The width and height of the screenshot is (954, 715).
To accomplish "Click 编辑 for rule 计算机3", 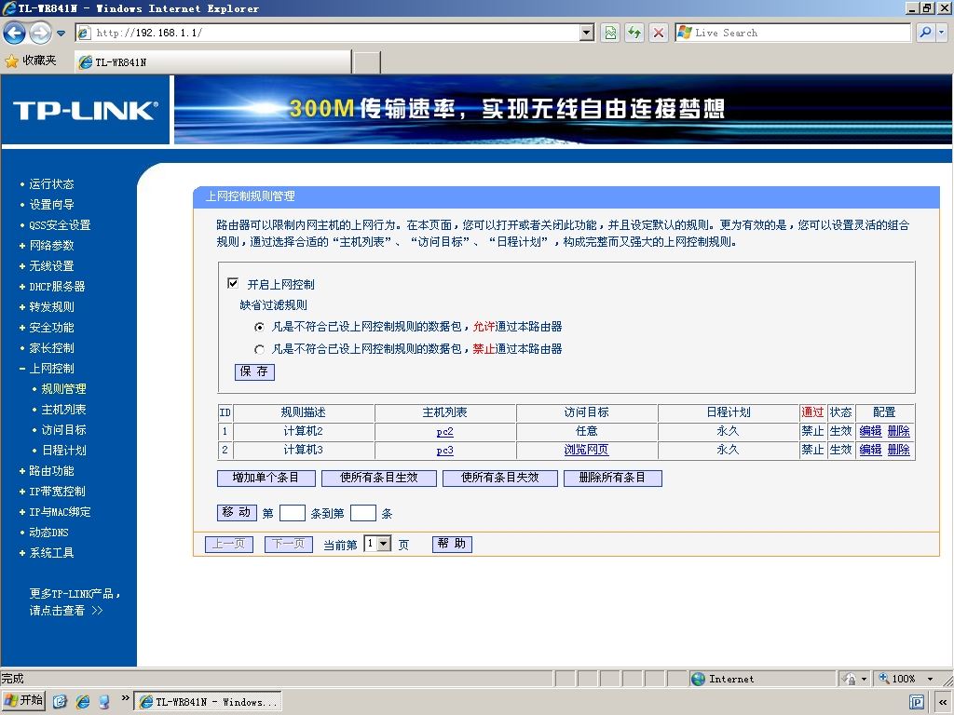I will pyautogui.click(x=871, y=450).
